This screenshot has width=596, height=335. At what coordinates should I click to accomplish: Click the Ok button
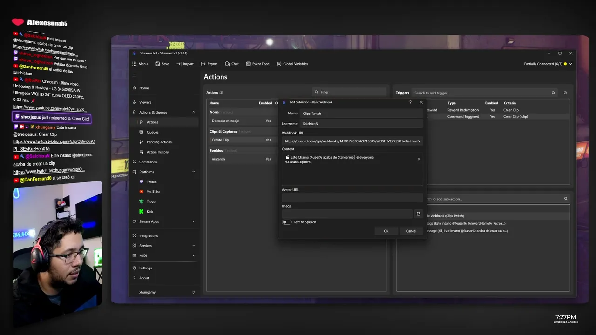[386, 231]
